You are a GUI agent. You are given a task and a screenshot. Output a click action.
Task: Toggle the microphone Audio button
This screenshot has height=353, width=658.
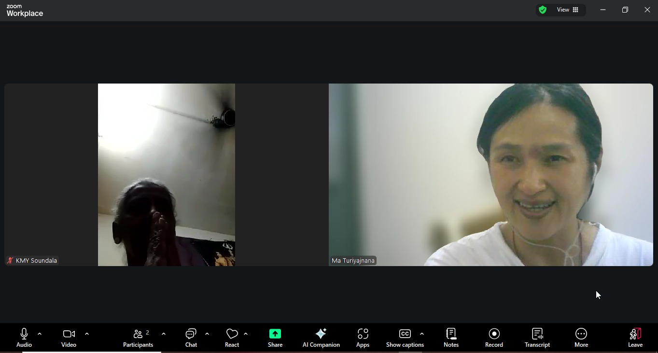[x=24, y=338]
